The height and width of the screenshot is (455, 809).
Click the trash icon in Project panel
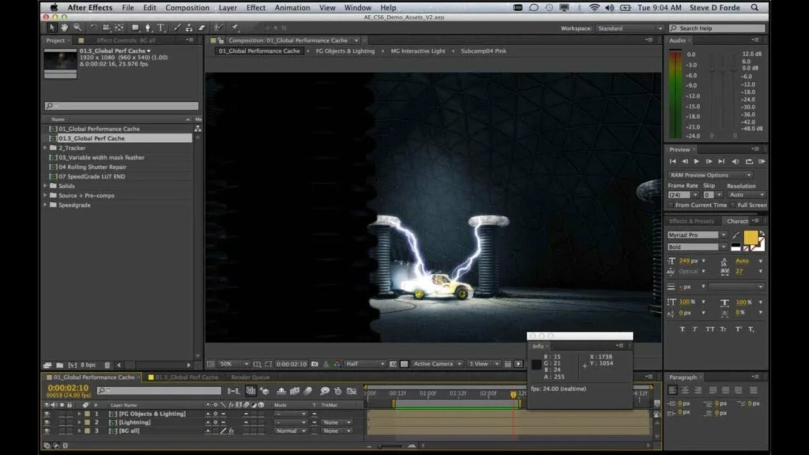(107, 365)
